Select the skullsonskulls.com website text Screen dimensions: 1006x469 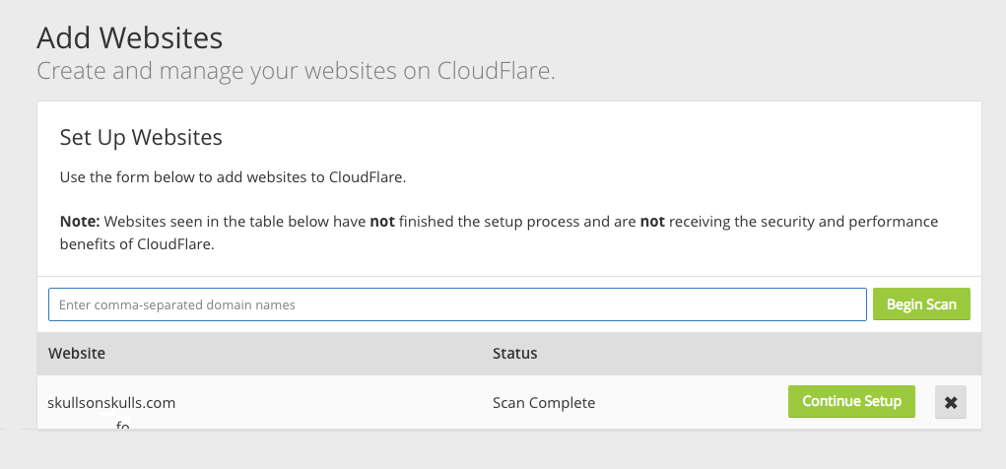click(111, 403)
